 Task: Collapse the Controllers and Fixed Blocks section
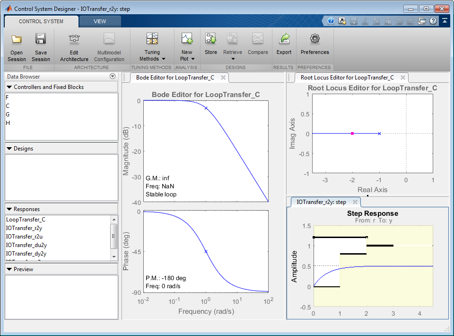pos(9,87)
